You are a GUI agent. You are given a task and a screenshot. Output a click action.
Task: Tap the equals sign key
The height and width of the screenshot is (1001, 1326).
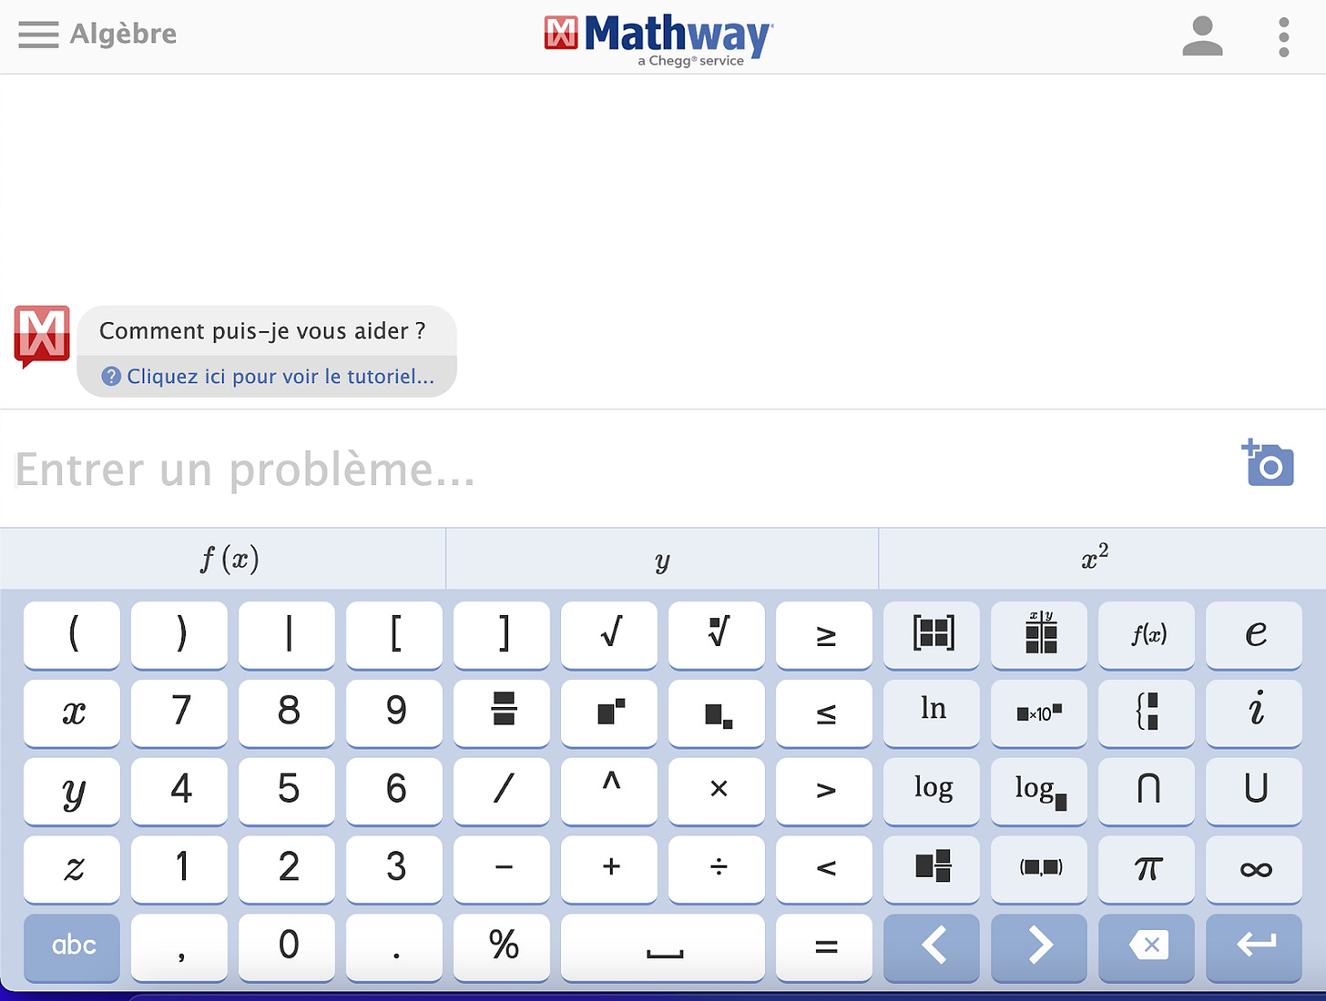tap(824, 948)
